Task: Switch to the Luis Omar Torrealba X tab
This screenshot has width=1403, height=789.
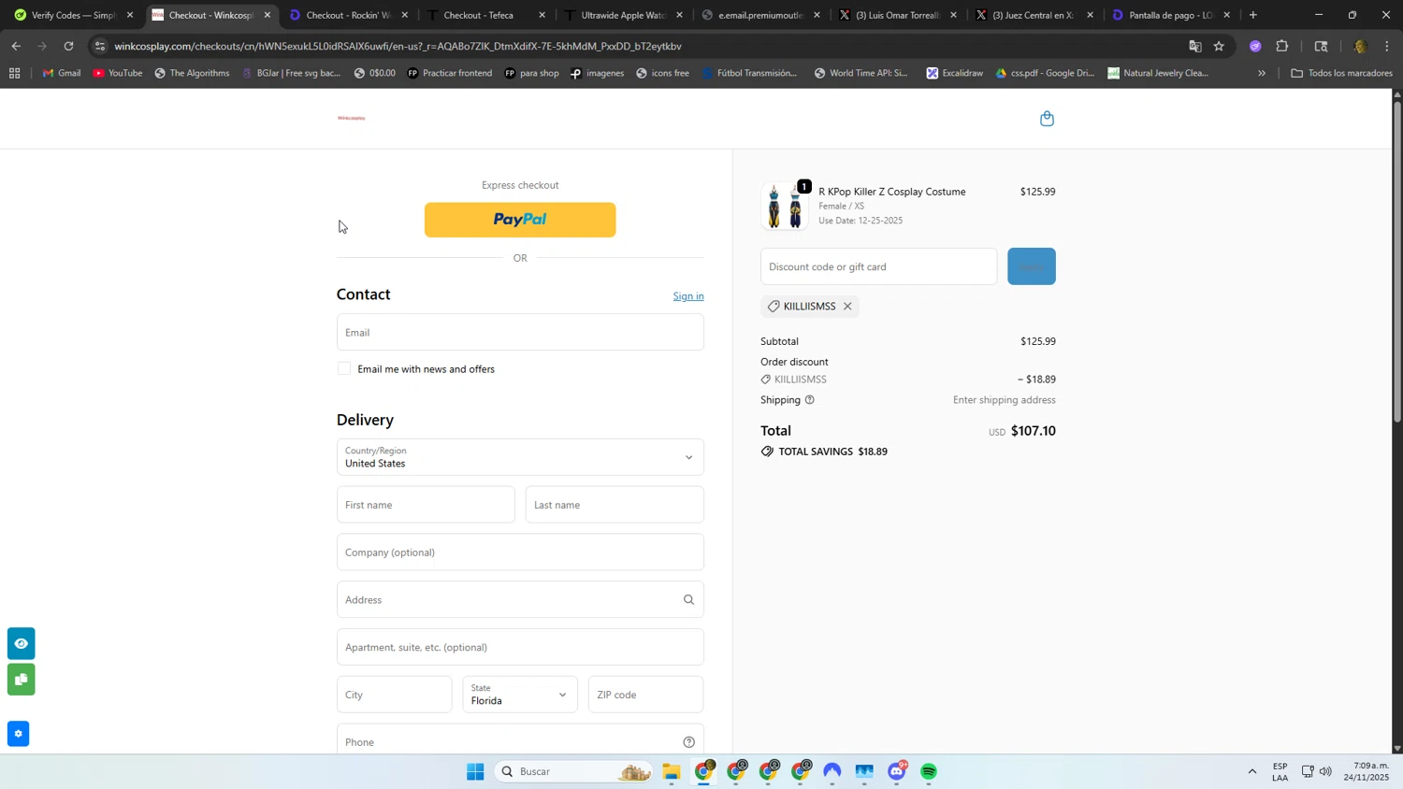Action: 896,15
